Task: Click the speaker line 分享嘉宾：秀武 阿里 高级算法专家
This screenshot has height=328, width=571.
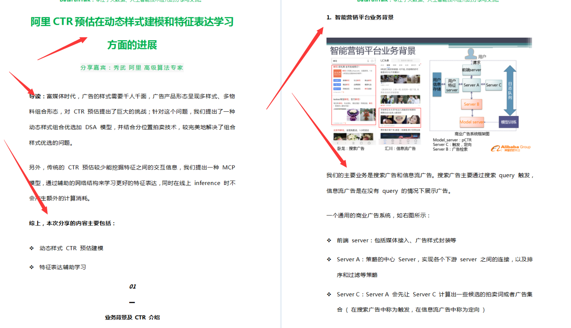Action: click(x=132, y=68)
